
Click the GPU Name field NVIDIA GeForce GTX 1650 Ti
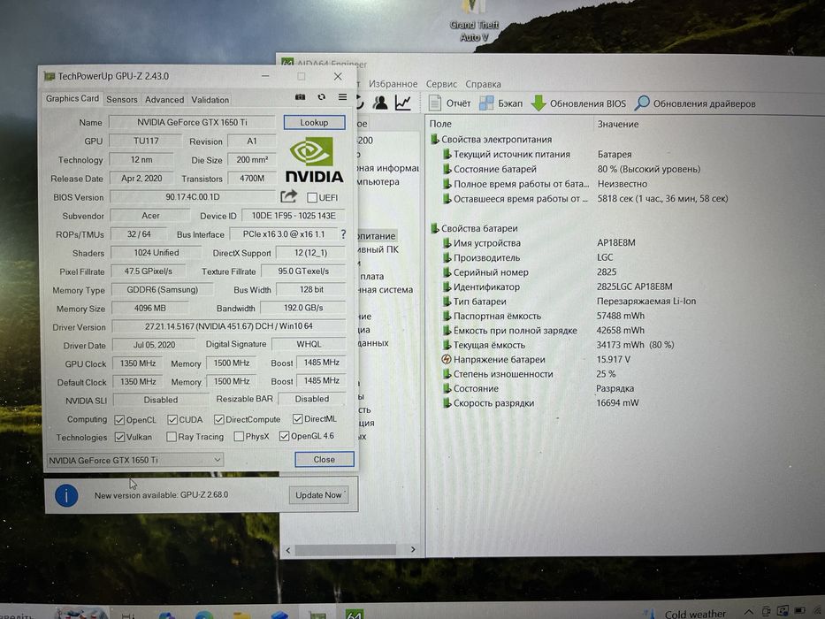point(192,122)
